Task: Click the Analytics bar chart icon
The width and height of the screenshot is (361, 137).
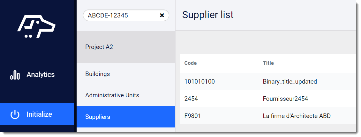Action: tap(15, 75)
